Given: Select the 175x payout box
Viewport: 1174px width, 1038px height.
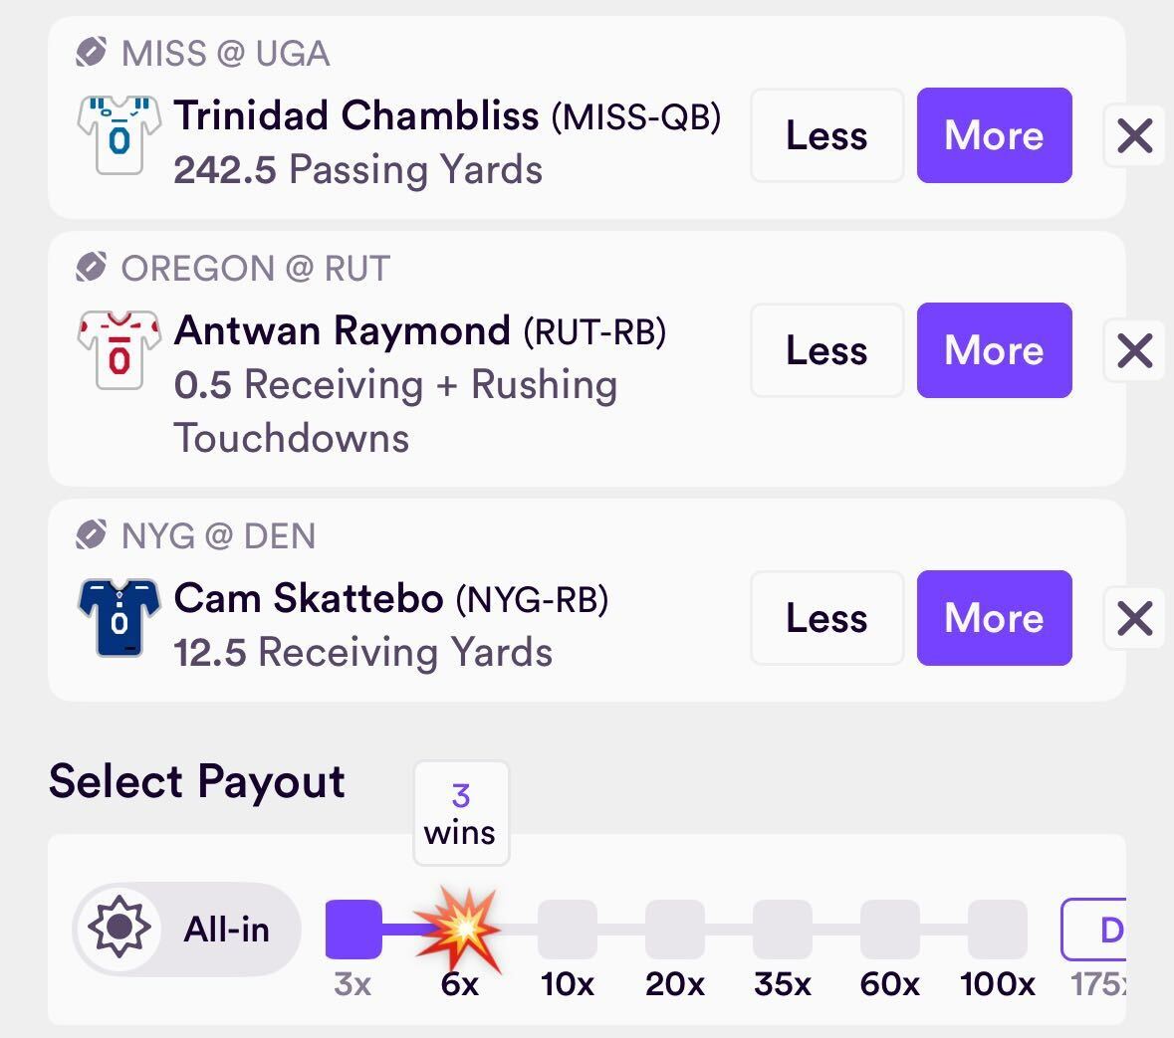Looking at the screenshot, I should (x=1095, y=930).
